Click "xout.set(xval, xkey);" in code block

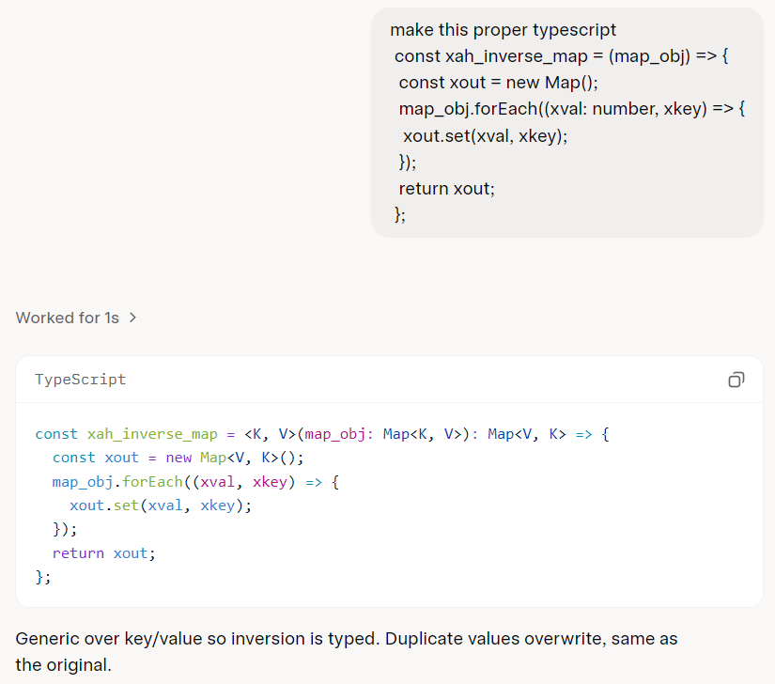click(161, 505)
